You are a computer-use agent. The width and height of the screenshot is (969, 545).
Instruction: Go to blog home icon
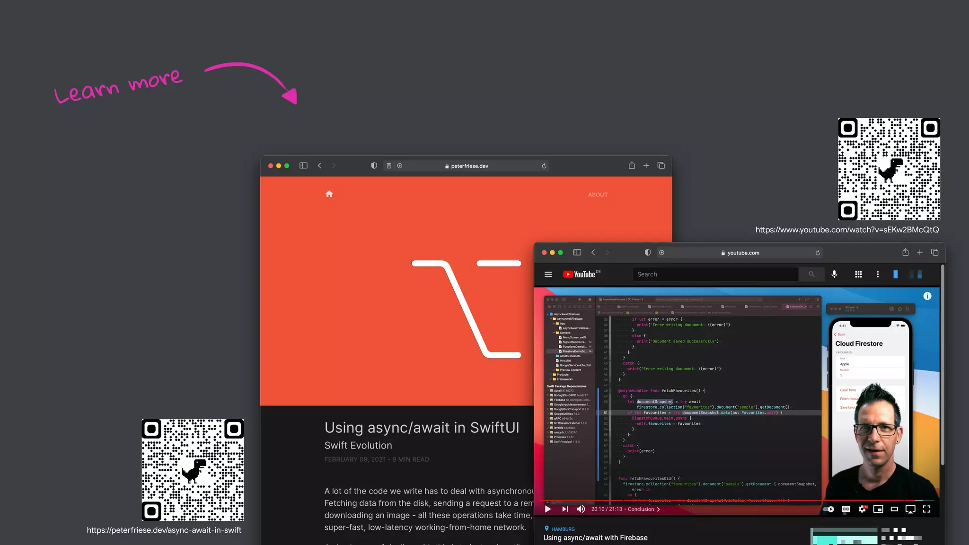coord(329,194)
